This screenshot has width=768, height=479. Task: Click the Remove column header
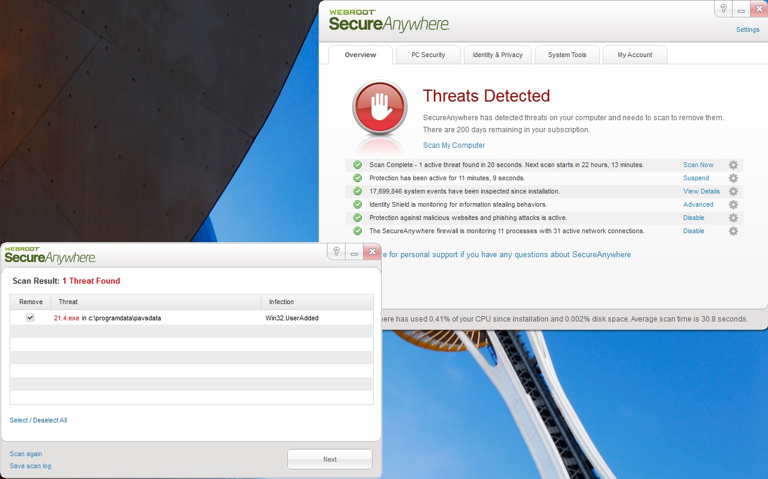(31, 302)
